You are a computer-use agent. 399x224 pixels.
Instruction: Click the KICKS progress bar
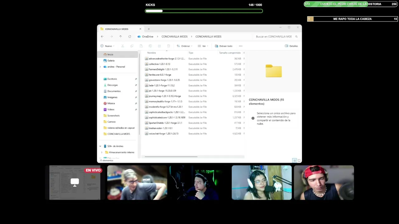click(x=204, y=11)
